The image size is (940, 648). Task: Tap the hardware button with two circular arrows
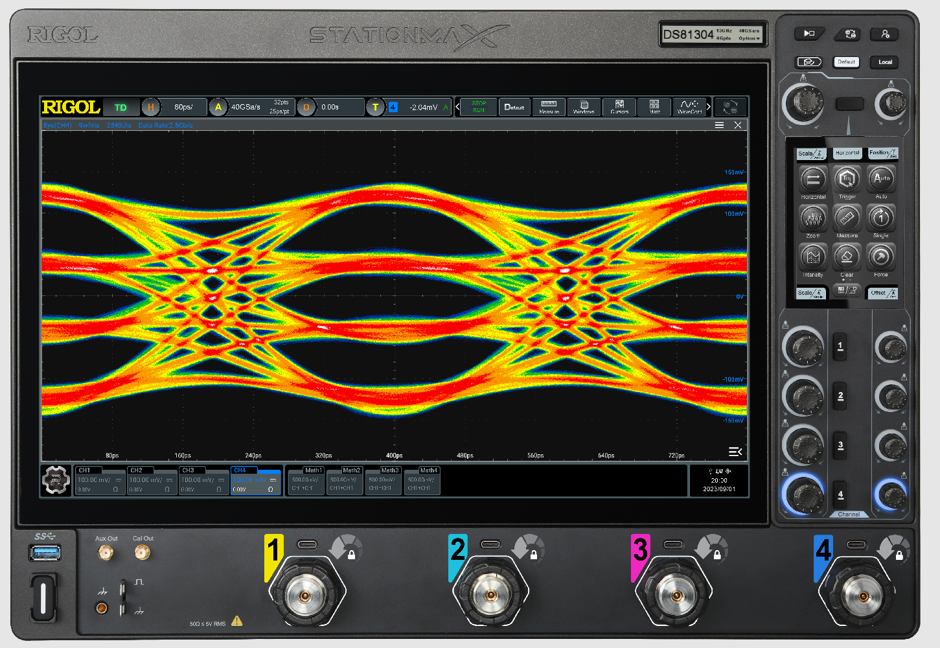[849, 34]
